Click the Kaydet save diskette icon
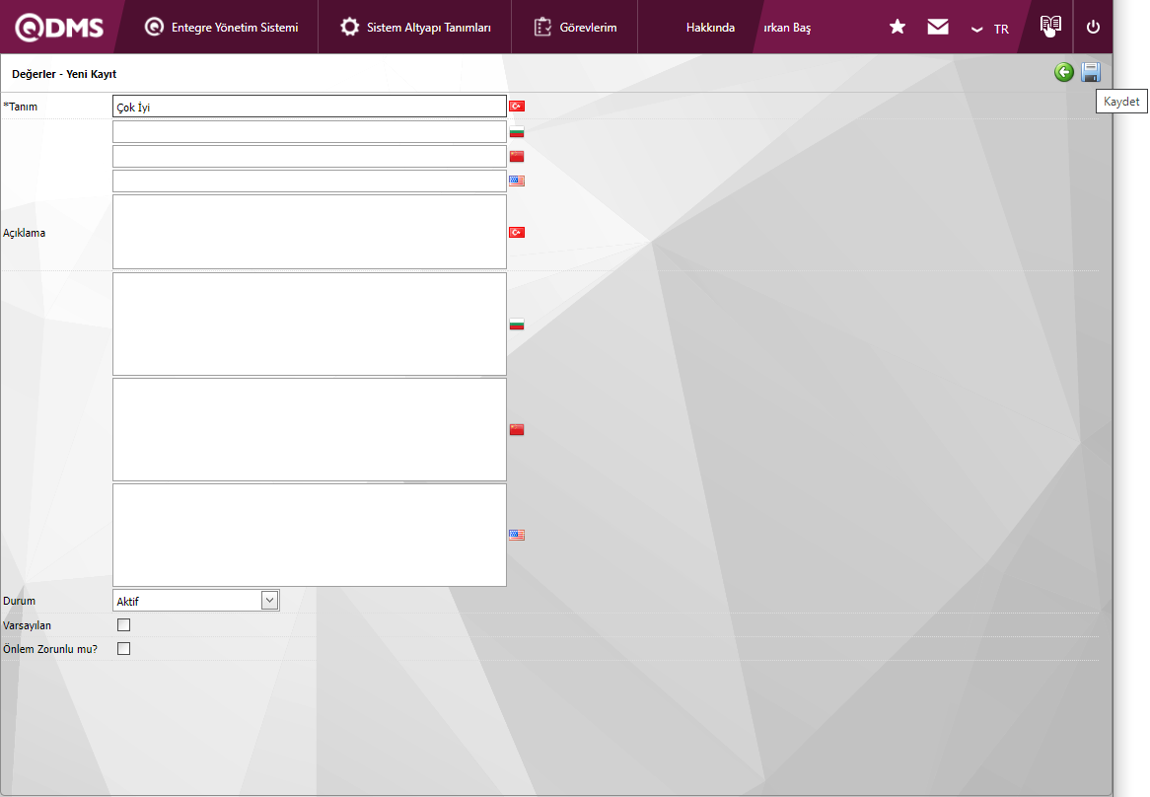1150x797 pixels. coord(1091,72)
